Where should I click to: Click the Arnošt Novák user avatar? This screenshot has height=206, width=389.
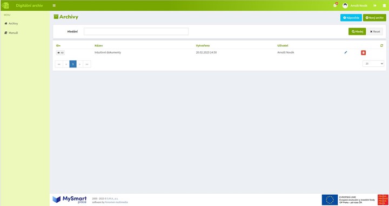(345, 5)
